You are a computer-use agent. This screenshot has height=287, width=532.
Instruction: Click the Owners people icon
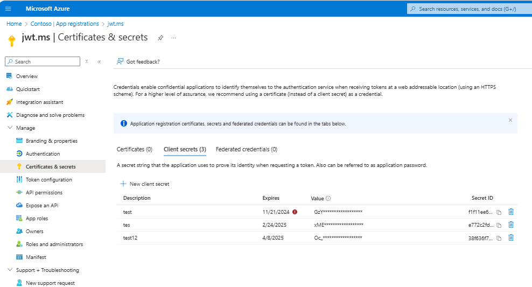[x=19, y=231]
